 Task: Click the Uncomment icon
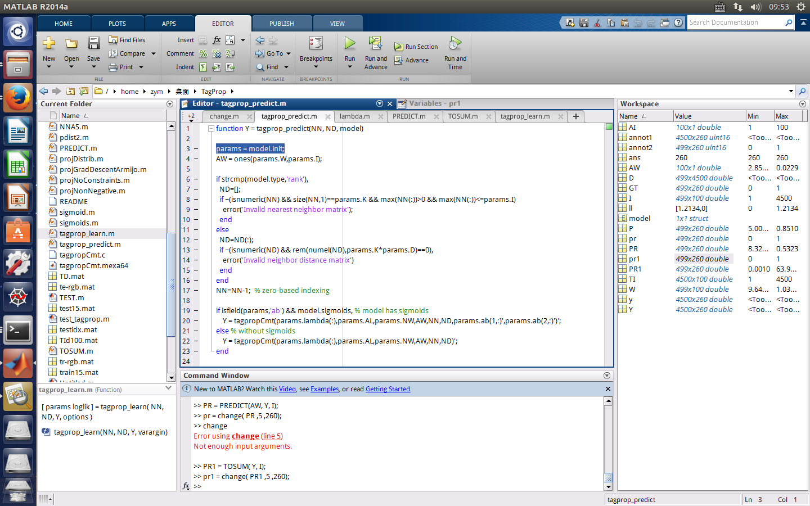coord(217,53)
